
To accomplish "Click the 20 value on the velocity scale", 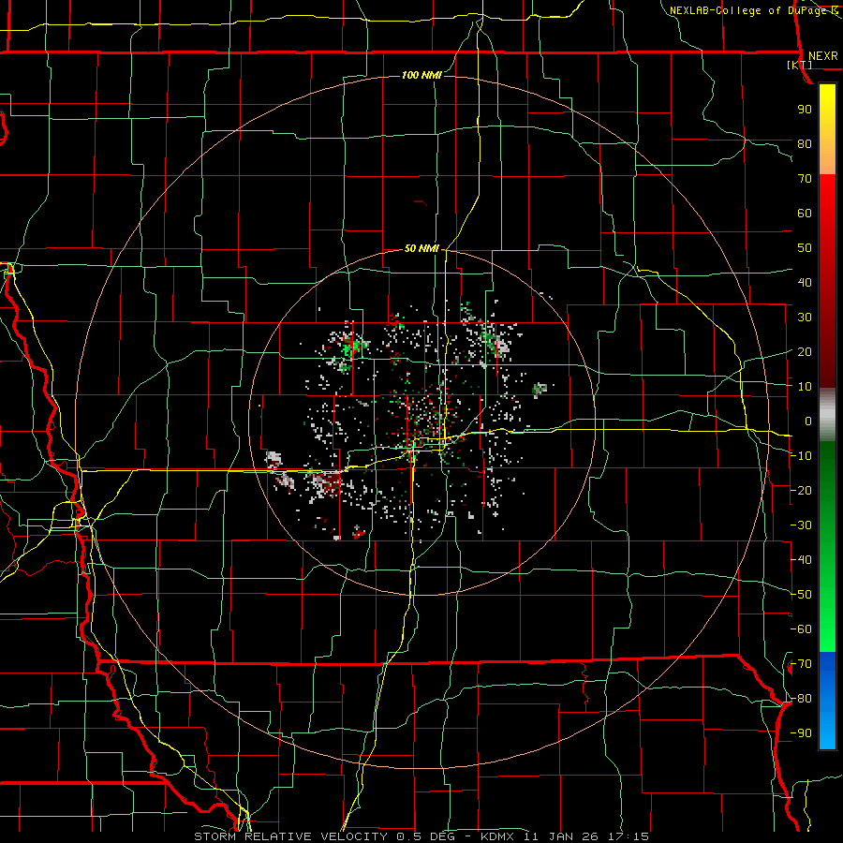I will tap(805, 352).
